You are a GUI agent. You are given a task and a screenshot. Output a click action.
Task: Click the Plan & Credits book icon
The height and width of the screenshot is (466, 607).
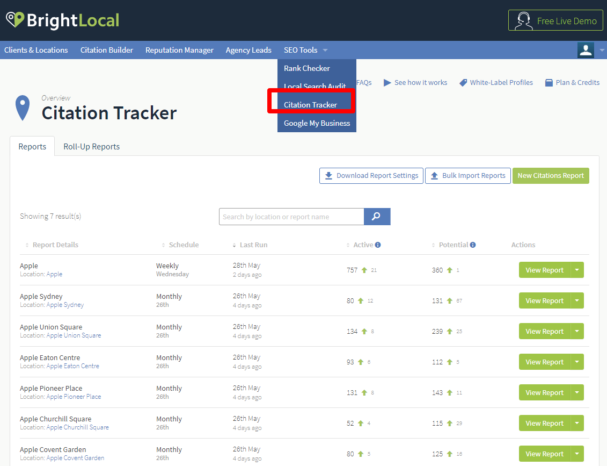pyautogui.click(x=549, y=82)
